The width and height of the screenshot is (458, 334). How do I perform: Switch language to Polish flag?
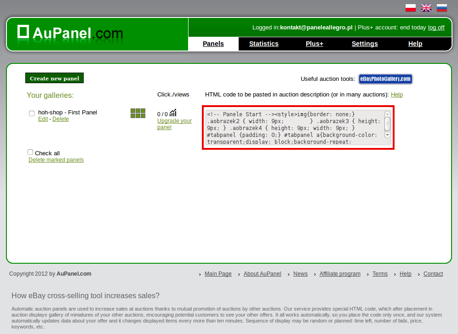(410, 8)
